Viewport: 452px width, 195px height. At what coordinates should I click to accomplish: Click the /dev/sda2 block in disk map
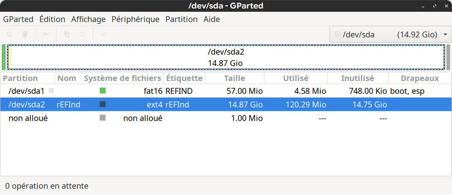226,57
